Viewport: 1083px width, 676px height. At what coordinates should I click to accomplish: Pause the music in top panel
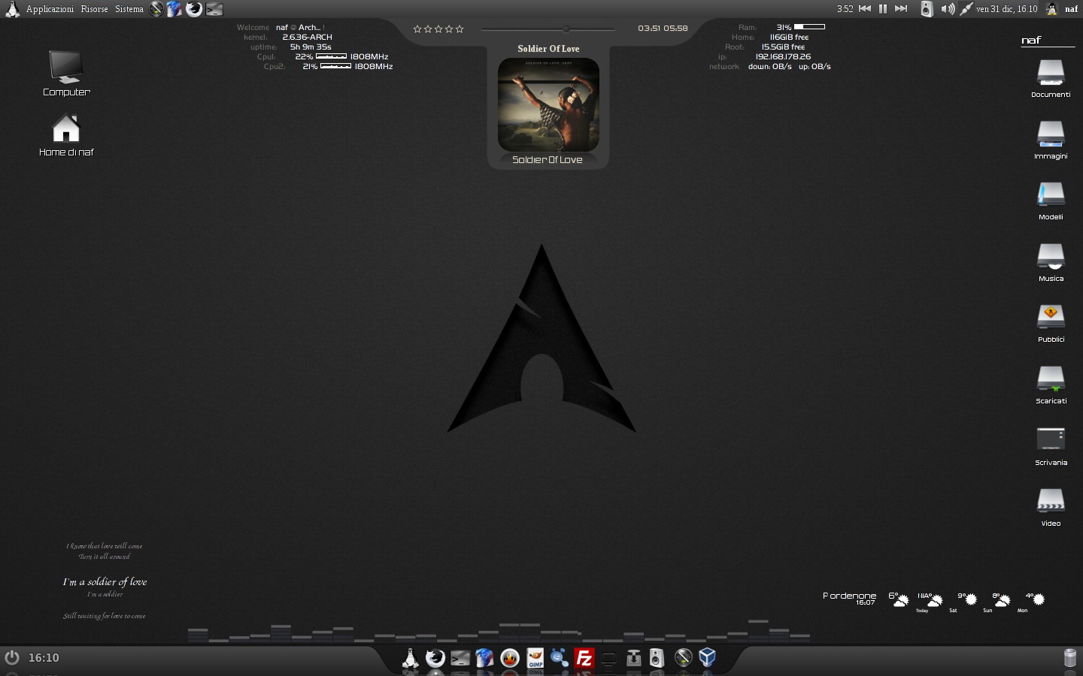click(x=883, y=9)
